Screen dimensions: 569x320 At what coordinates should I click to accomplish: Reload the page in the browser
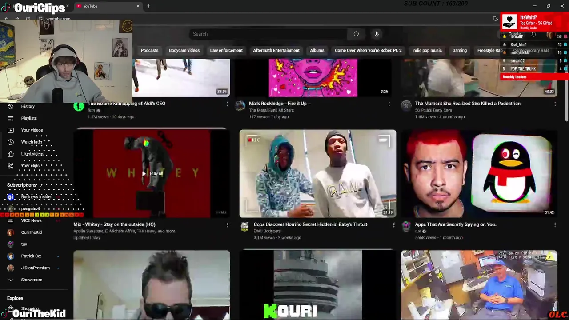click(28, 19)
